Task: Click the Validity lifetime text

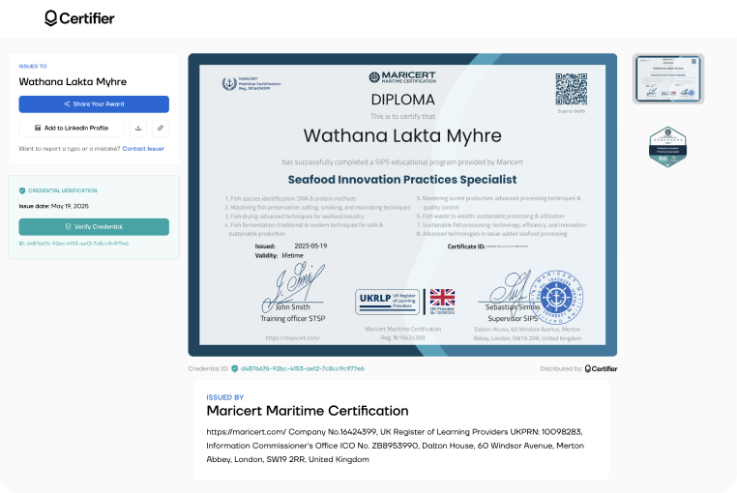Action: (x=280, y=255)
